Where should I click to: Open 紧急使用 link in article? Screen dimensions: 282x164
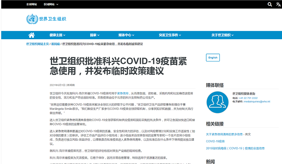(x=123, y=93)
